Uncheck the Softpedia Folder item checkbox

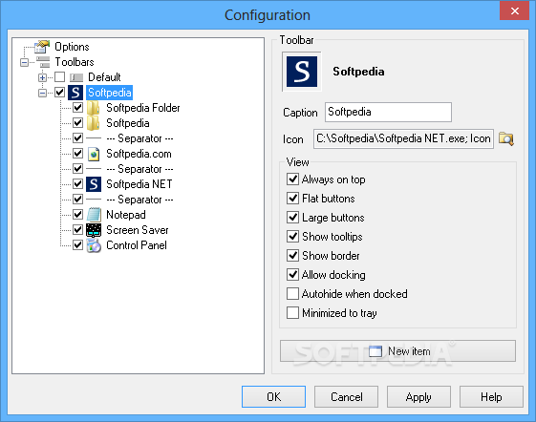[x=78, y=107]
